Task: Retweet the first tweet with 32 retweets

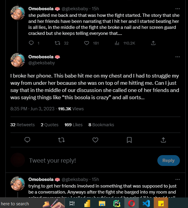Action: tap(57, 43)
